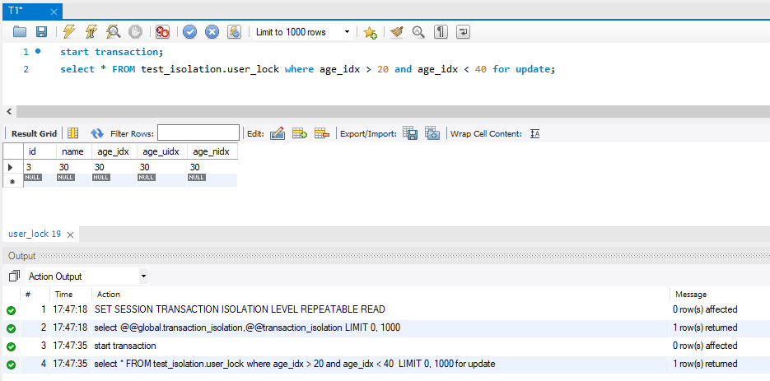The height and width of the screenshot is (381, 770).
Task: Import records from file icon
Action: (x=432, y=133)
